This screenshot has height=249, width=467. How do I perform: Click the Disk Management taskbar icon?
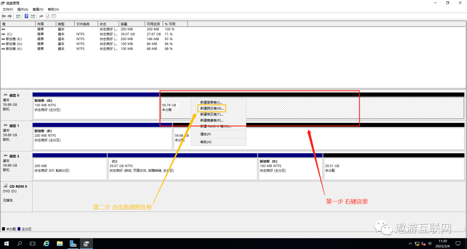pos(86,244)
